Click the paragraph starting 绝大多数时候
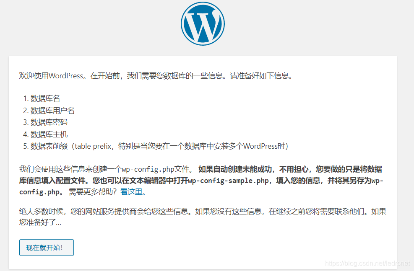 pyautogui.click(x=203, y=217)
